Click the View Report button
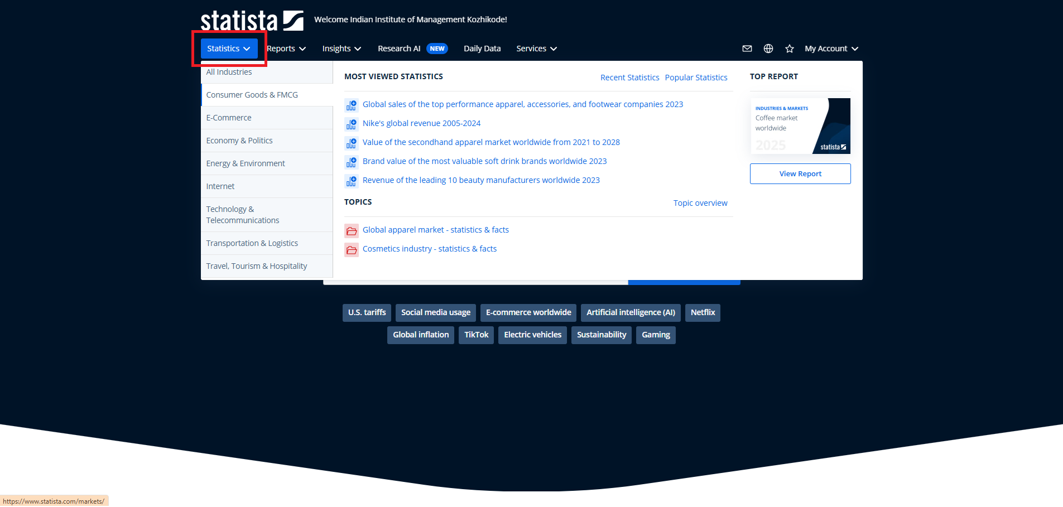1063x507 pixels. pos(800,173)
